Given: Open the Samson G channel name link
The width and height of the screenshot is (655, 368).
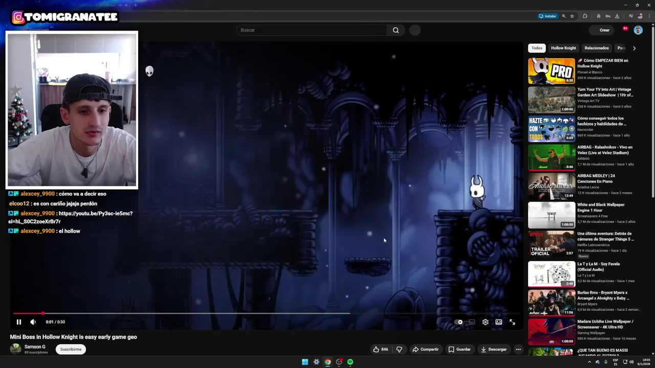Looking at the screenshot, I should click(35, 347).
